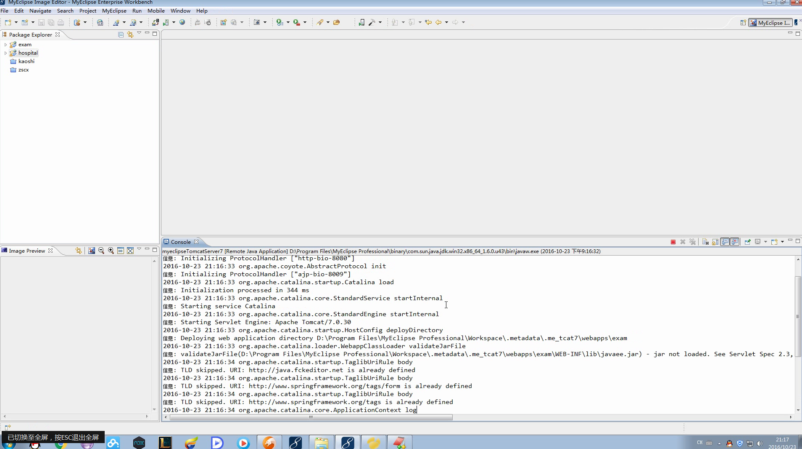Open the nox taskbar application icon
802x449 pixels.
click(139, 442)
